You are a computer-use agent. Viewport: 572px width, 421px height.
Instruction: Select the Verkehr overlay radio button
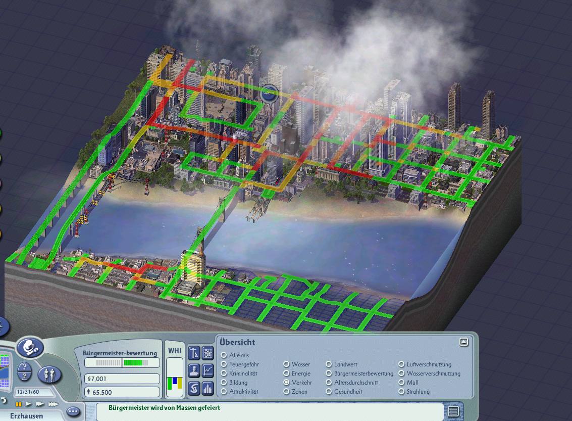pyautogui.click(x=286, y=382)
